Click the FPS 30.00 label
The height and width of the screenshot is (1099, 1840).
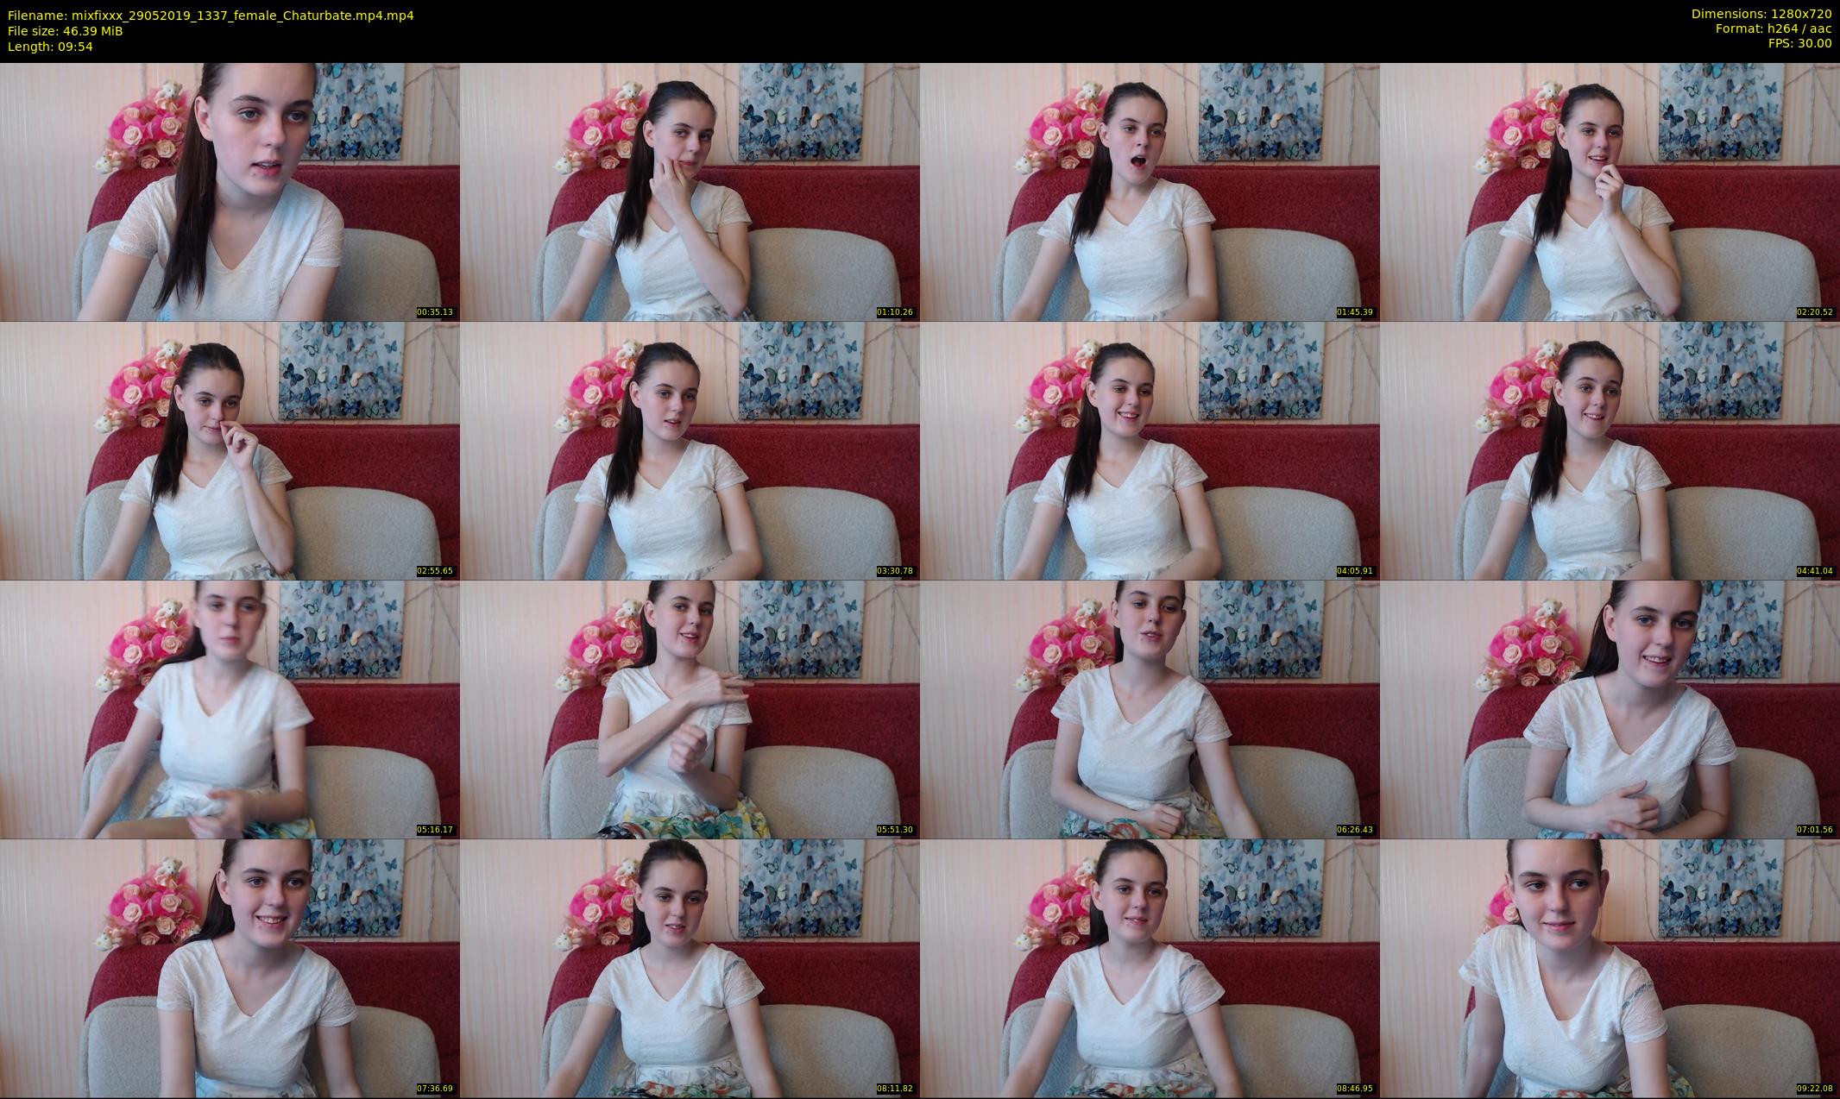(1799, 43)
